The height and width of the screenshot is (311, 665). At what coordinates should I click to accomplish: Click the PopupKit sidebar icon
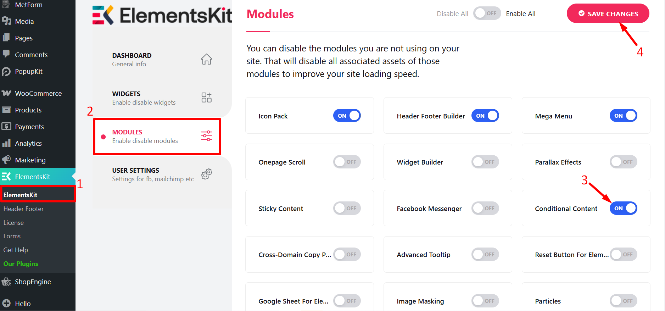[7, 71]
